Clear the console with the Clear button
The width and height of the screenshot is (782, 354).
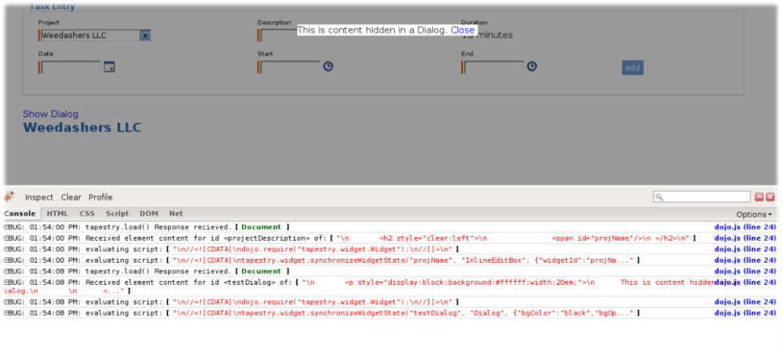71,197
